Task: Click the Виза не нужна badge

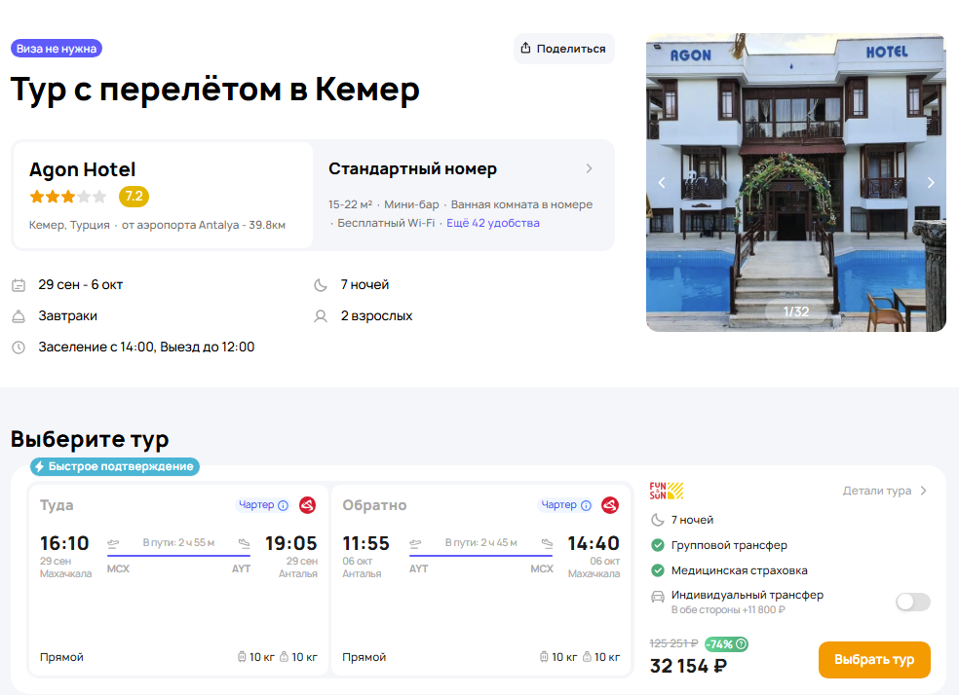Action: click(57, 49)
